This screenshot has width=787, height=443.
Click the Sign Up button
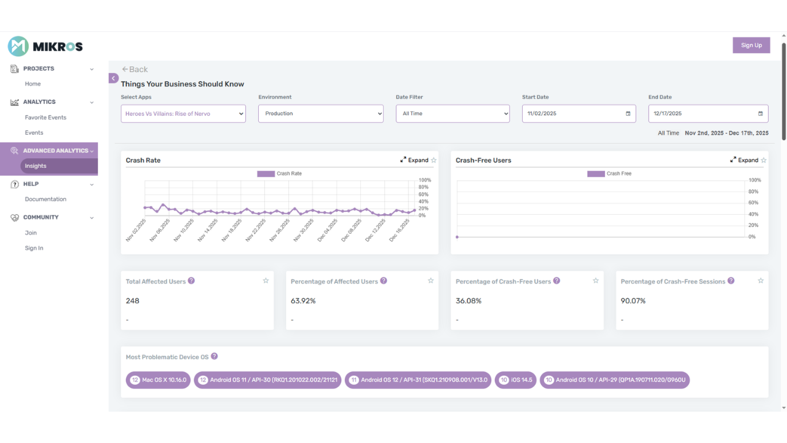point(751,45)
